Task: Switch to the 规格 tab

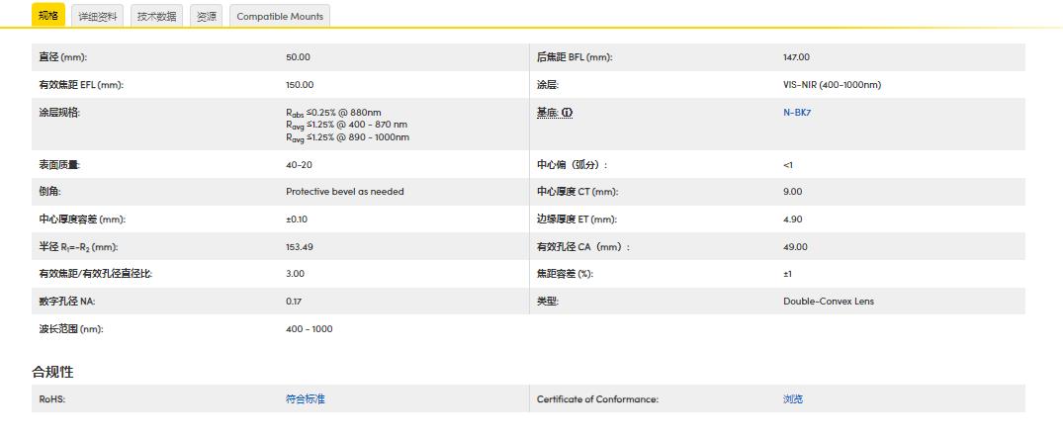Action: click(x=47, y=16)
